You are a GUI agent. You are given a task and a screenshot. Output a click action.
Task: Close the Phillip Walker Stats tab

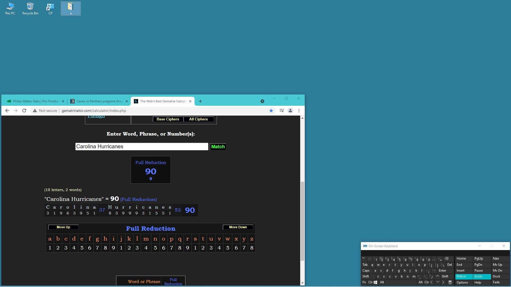click(63, 101)
